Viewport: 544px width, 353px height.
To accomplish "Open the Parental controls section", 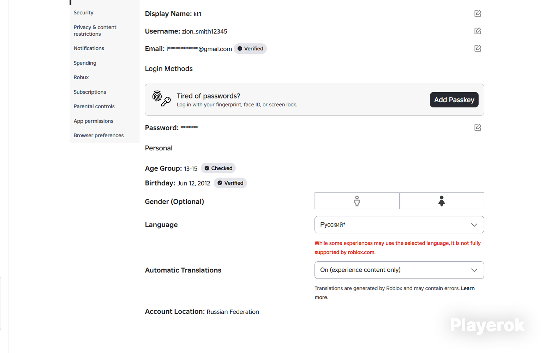I will 94,106.
